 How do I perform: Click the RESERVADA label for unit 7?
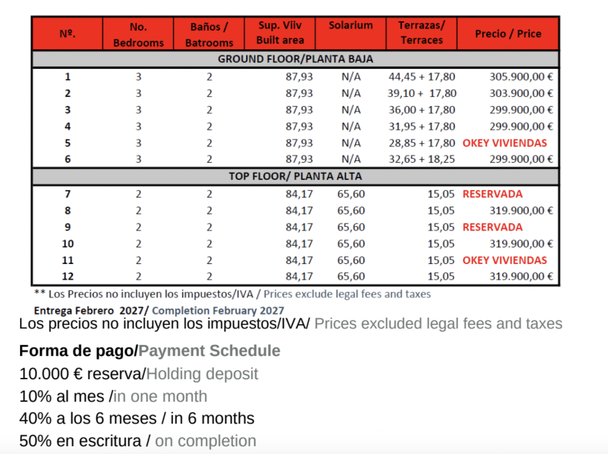[x=492, y=194]
